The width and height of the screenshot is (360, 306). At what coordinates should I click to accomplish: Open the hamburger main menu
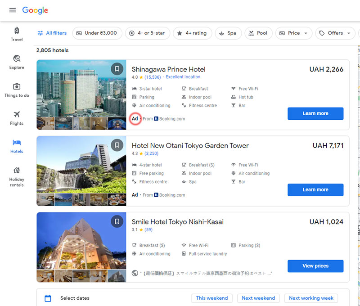[13, 10]
